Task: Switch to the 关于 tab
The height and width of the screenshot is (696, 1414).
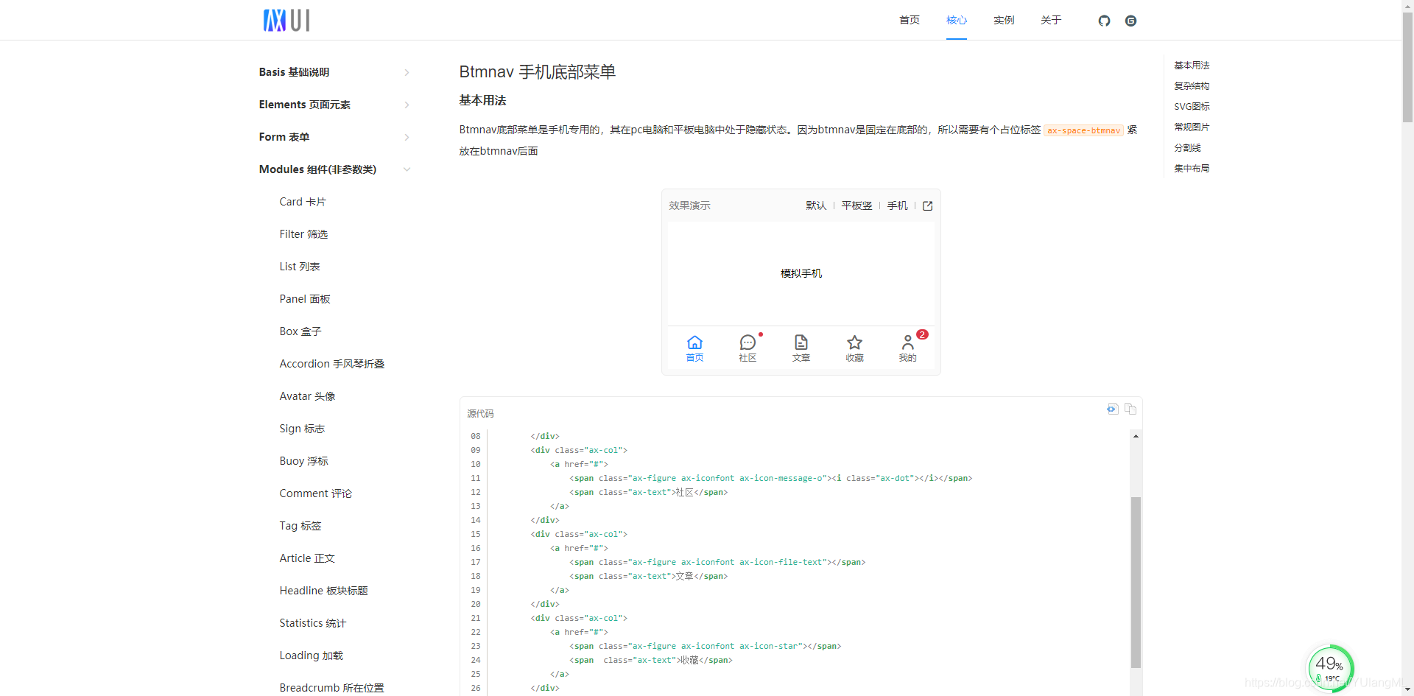Action: point(1051,20)
